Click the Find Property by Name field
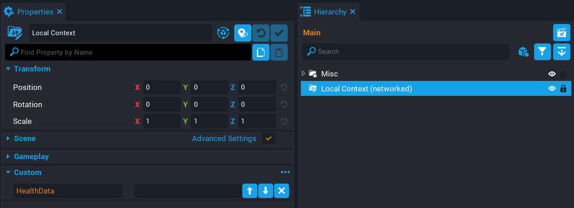Viewport: 574px width, 208px height. [131, 52]
